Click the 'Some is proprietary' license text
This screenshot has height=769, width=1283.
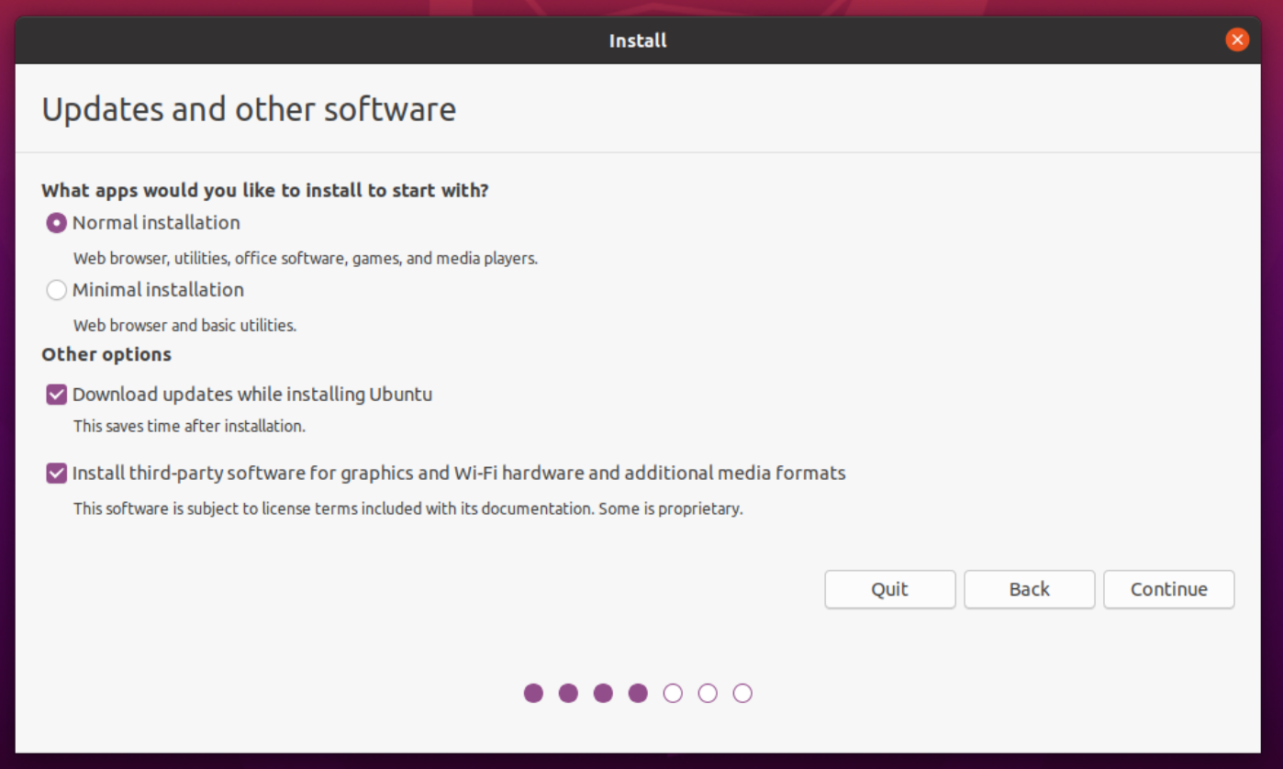pyautogui.click(x=671, y=508)
